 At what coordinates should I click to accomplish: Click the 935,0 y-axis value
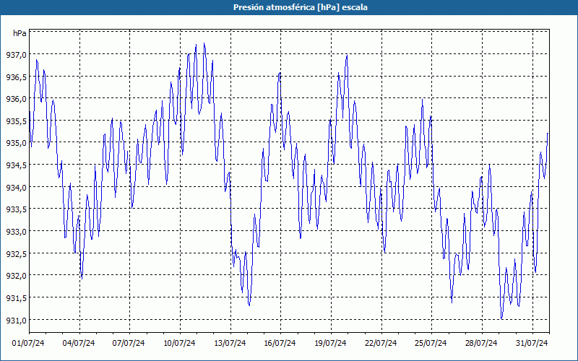point(16,143)
